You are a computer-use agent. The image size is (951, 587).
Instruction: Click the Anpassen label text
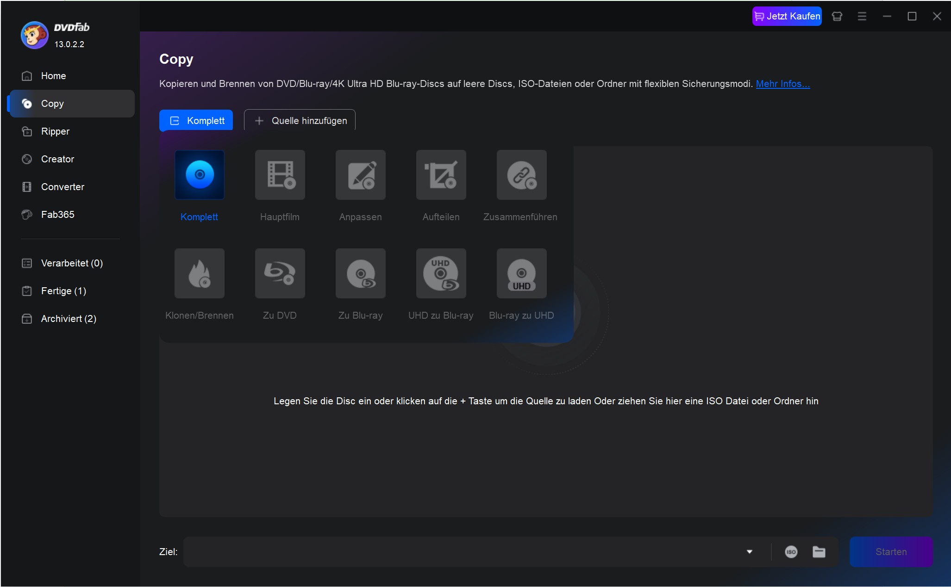click(x=361, y=217)
